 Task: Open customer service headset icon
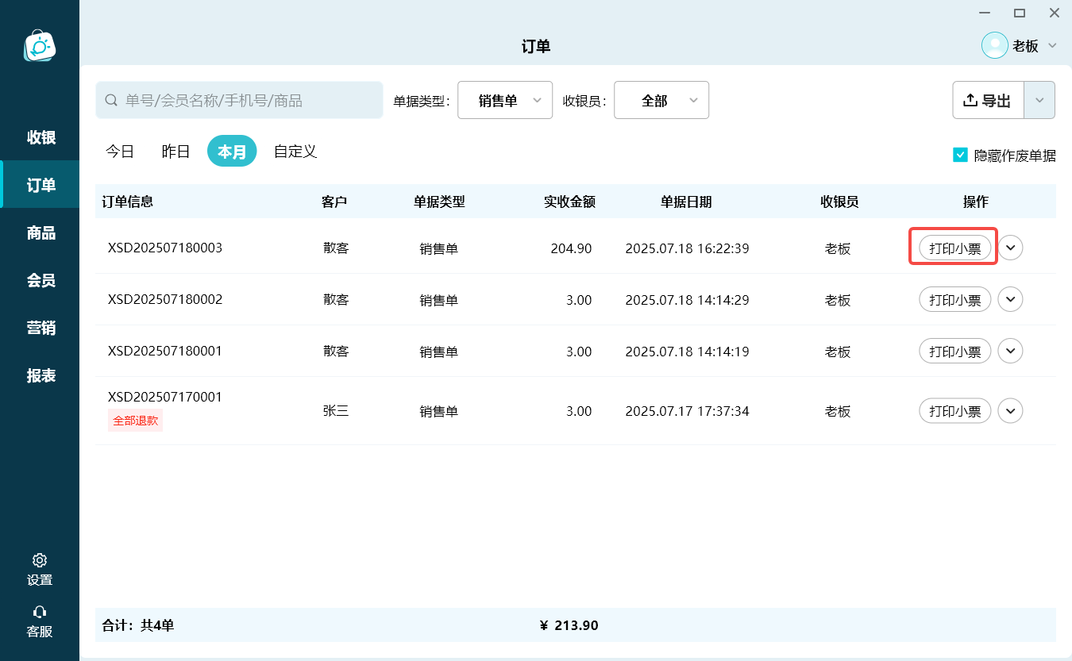[40, 612]
